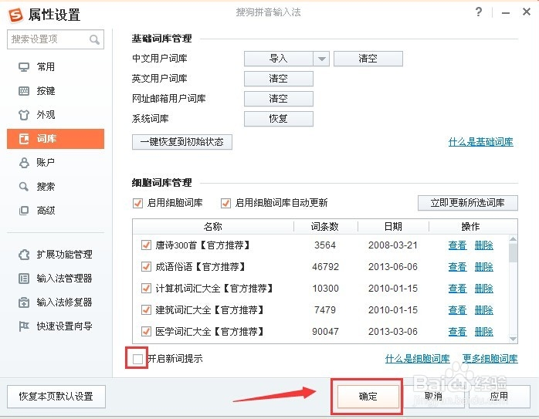Open 什么是基础词库 link
The height and width of the screenshot is (419, 539).
(x=481, y=142)
